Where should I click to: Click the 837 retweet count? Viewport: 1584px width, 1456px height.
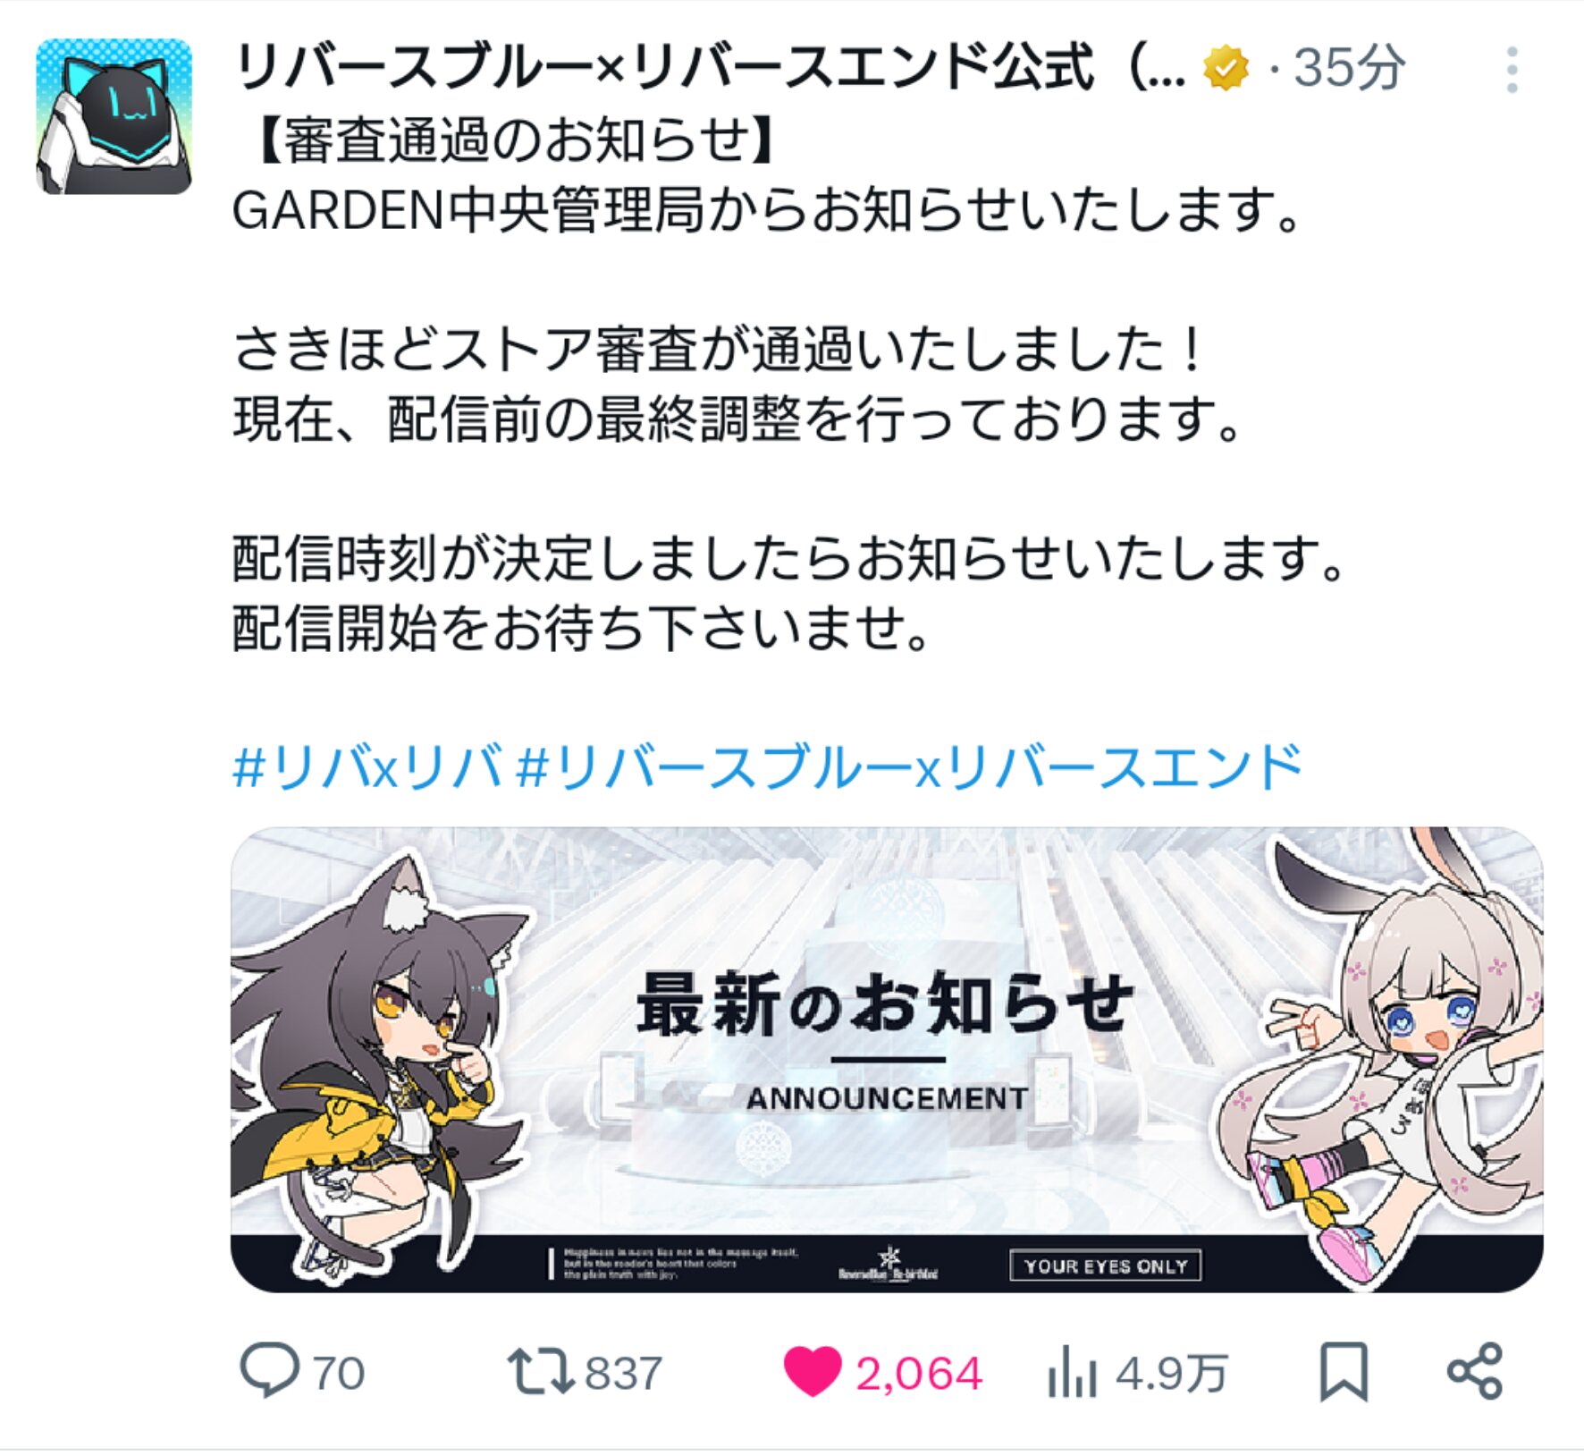tap(623, 1373)
